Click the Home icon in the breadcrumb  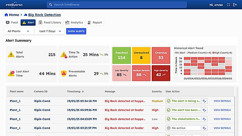(x=6, y=15)
